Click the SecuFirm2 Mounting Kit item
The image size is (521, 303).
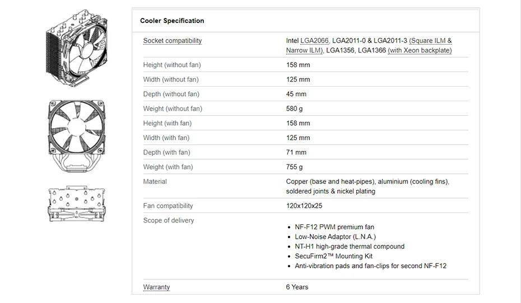333,256
